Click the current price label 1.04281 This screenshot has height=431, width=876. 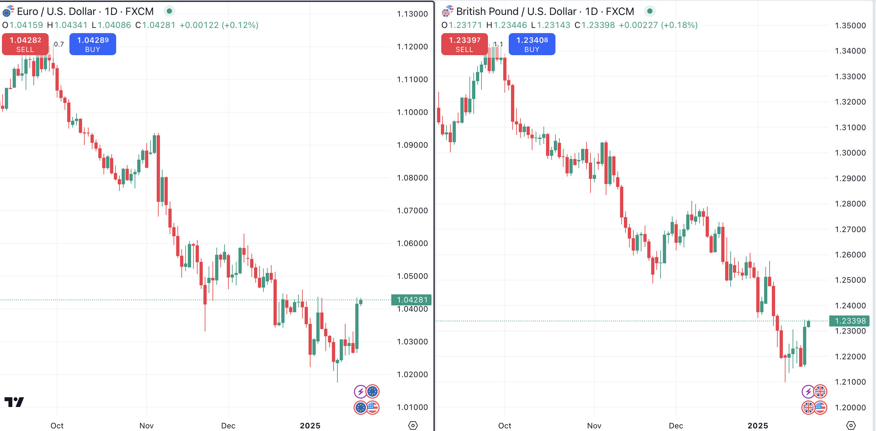click(411, 300)
